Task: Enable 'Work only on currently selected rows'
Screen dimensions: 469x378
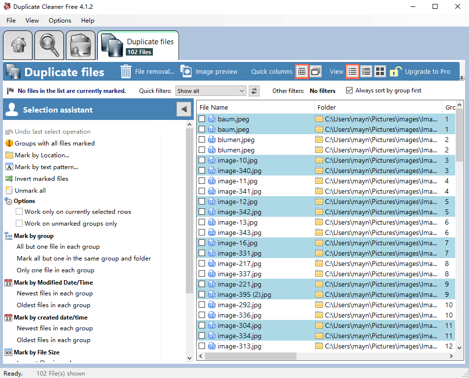Action: tap(18, 211)
